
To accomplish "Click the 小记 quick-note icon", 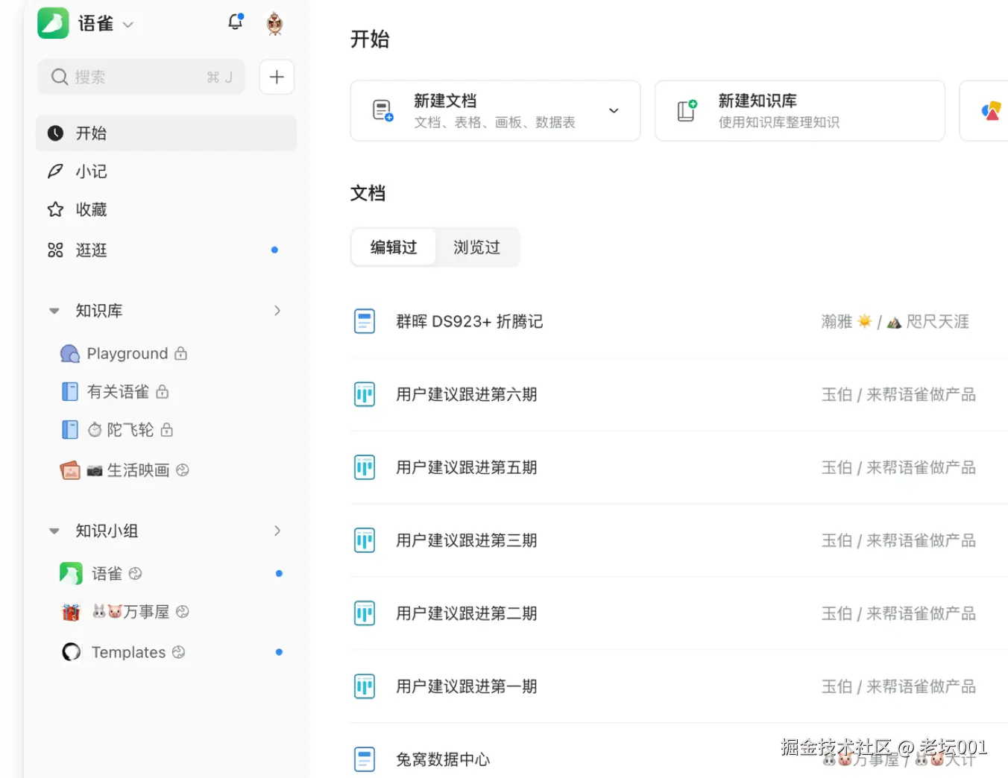I will (55, 171).
